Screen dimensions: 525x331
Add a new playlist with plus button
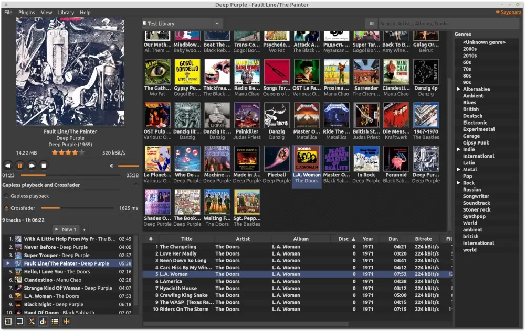[x=84, y=229]
